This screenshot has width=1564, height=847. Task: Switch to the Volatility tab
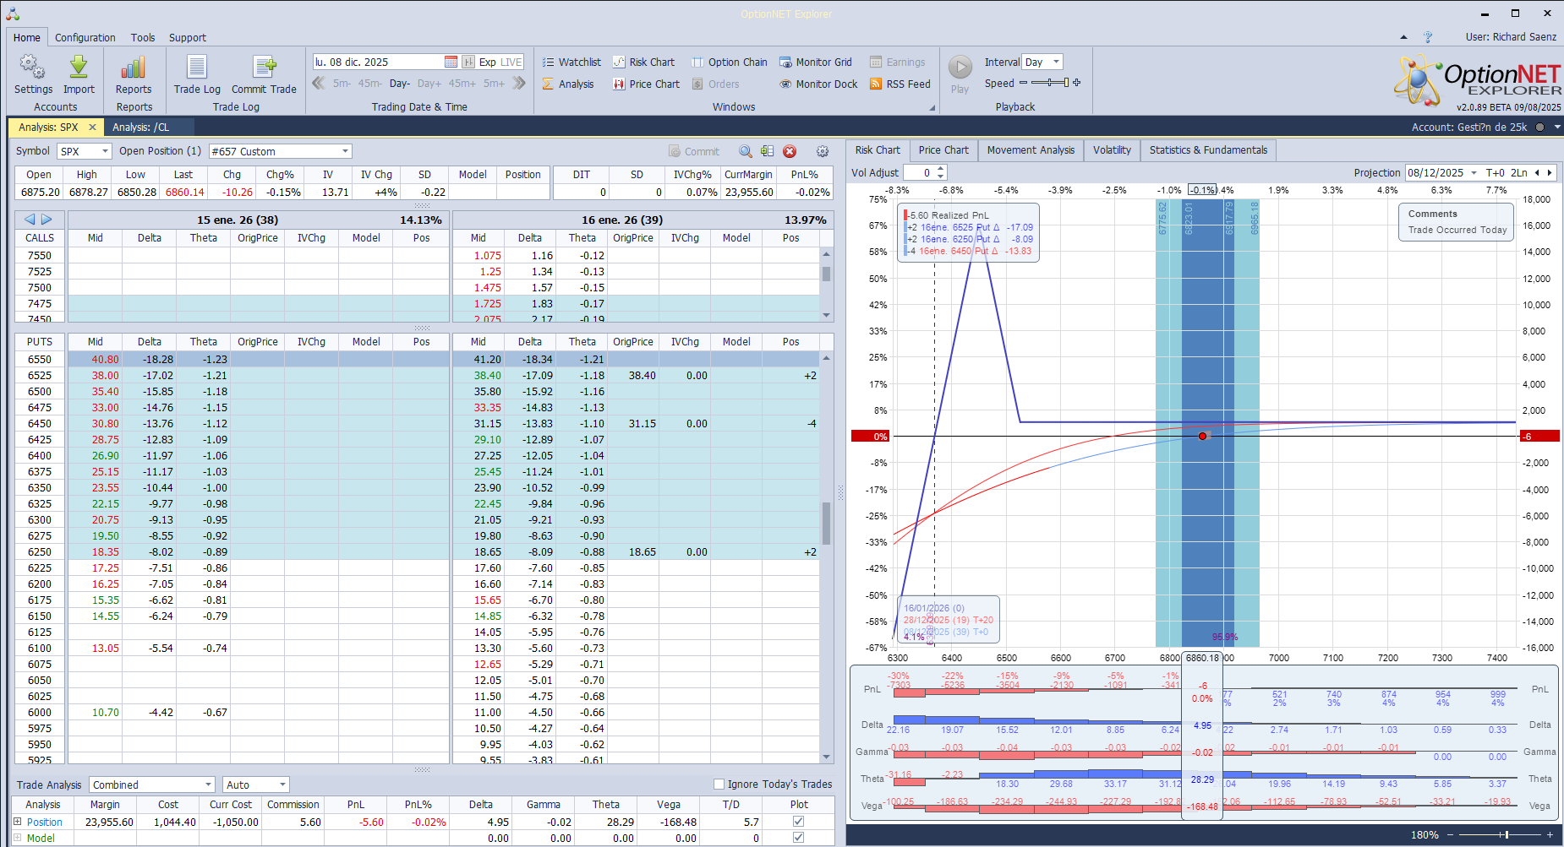1112,150
